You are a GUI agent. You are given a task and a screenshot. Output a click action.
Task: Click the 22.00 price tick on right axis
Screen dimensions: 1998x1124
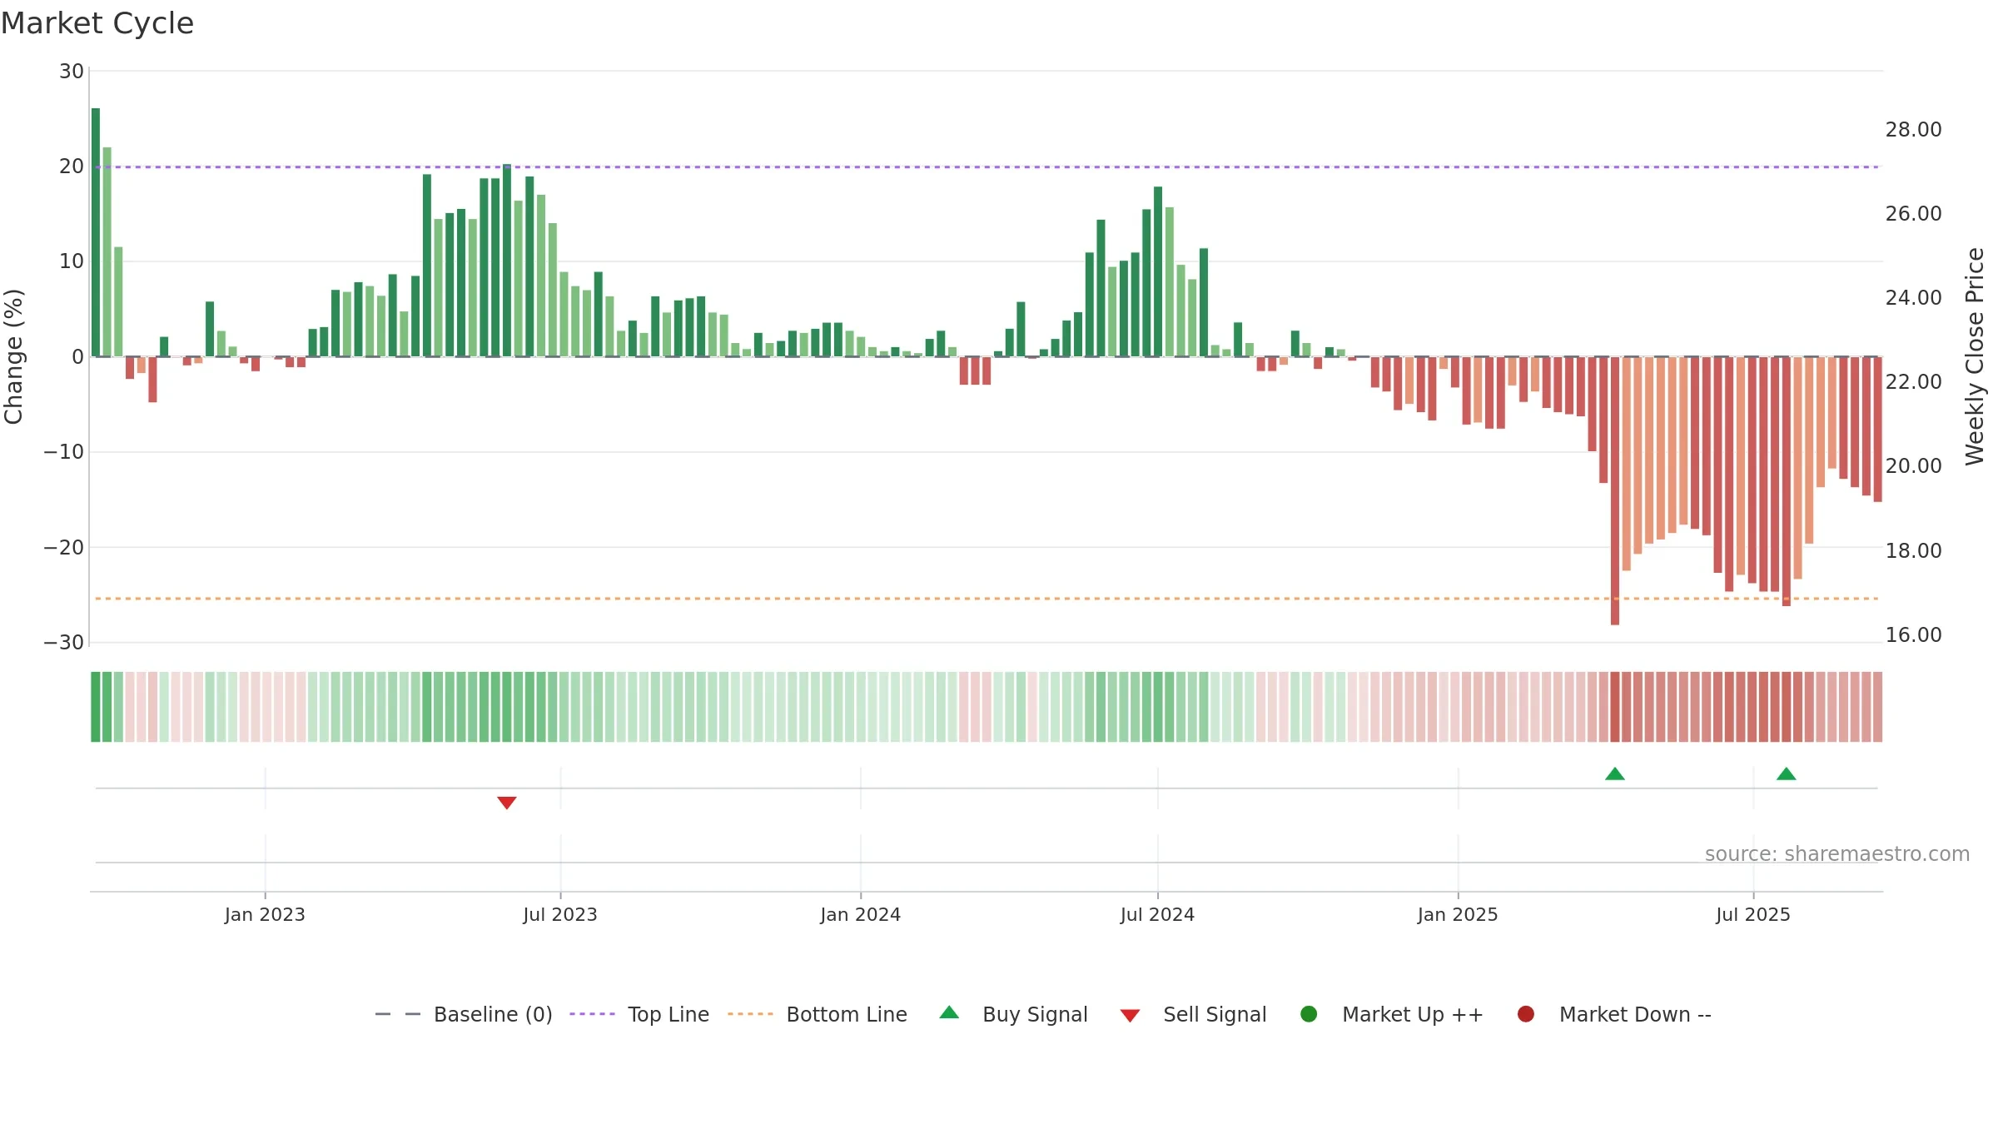click(1913, 382)
